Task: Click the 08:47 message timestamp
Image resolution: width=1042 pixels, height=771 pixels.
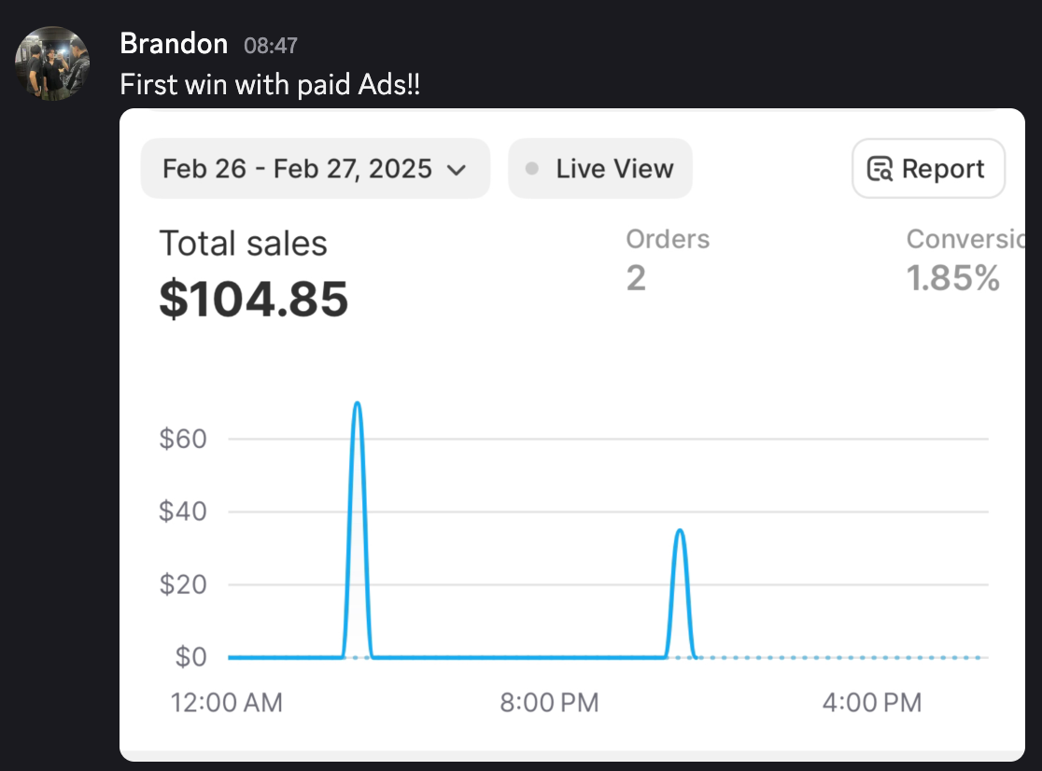Action: click(271, 45)
